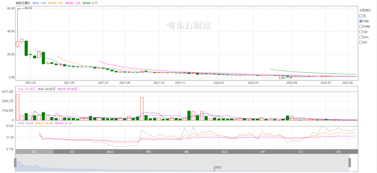Switch to the CCI tab
377x173 pixels.
(x=301, y=152)
